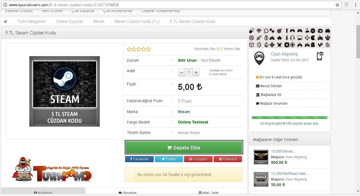360x196 pixels.
Task: Click the verified phone icon of the seller
Action: point(320,56)
